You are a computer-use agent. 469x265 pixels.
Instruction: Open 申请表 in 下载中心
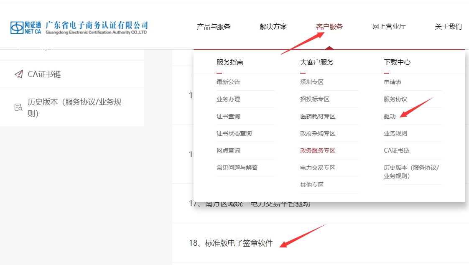393,82
